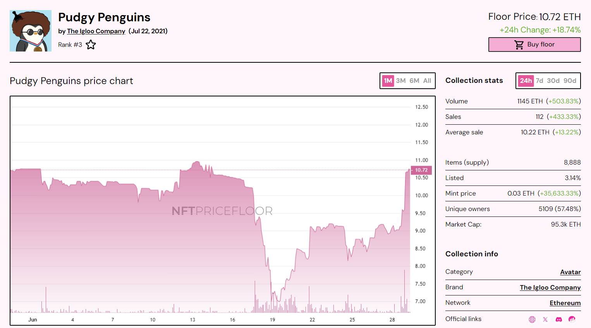
Task: Click the Items supply value 8,888
Action: coord(572,162)
